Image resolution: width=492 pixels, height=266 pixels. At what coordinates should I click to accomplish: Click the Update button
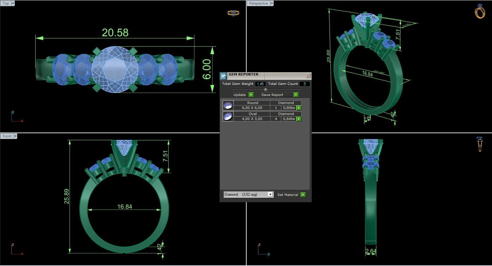click(x=240, y=95)
